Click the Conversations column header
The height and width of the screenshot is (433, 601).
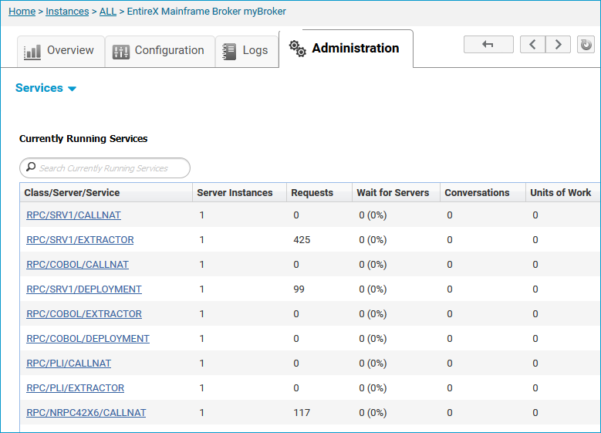coord(482,192)
